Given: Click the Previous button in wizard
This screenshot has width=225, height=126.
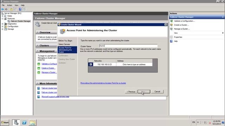Looking at the screenshot, I should point(131,92).
